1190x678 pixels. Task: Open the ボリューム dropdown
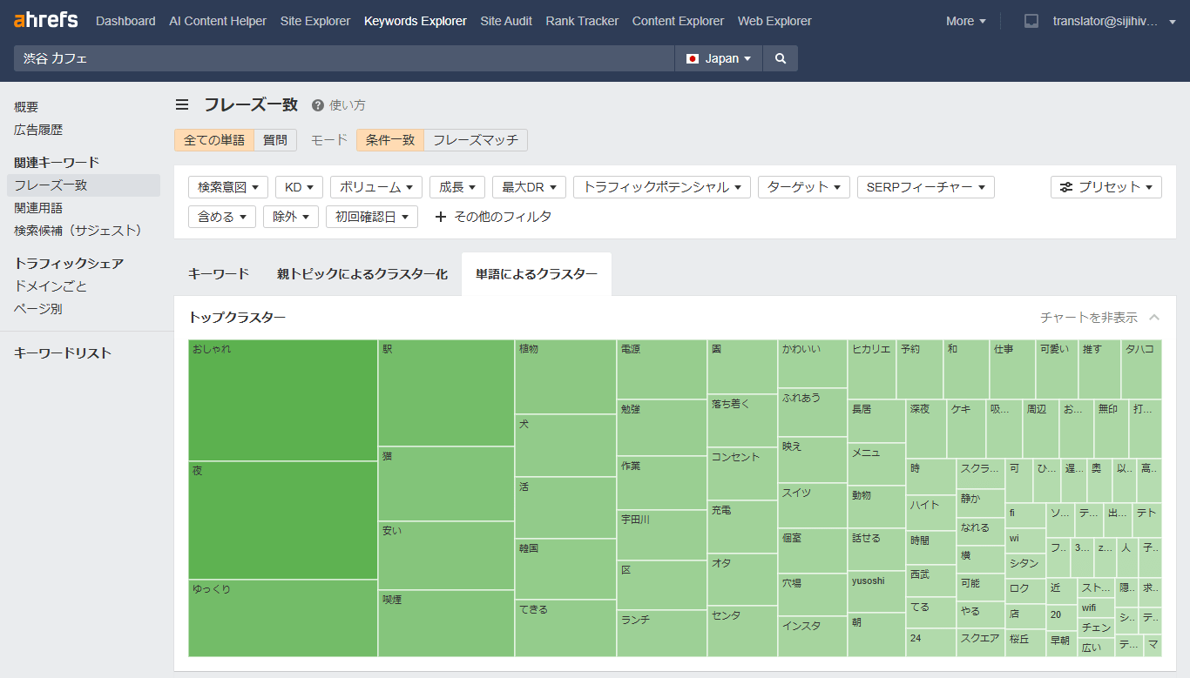pyautogui.click(x=376, y=186)
